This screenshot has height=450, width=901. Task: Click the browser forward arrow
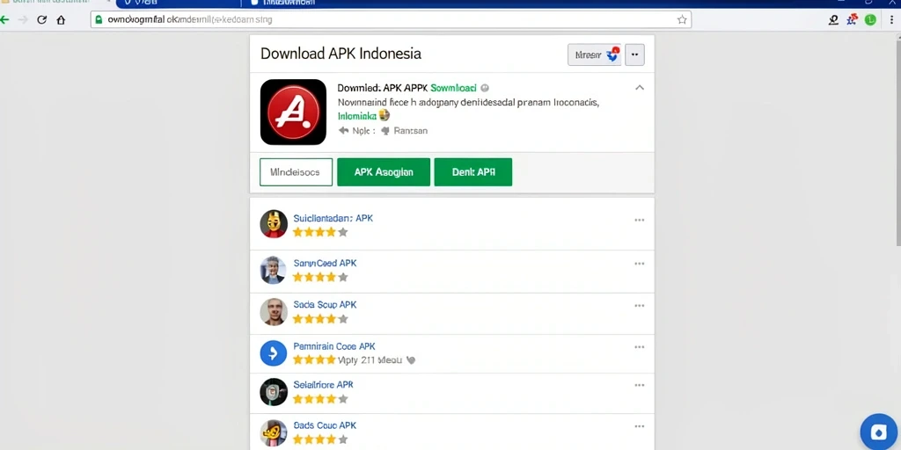23,19
